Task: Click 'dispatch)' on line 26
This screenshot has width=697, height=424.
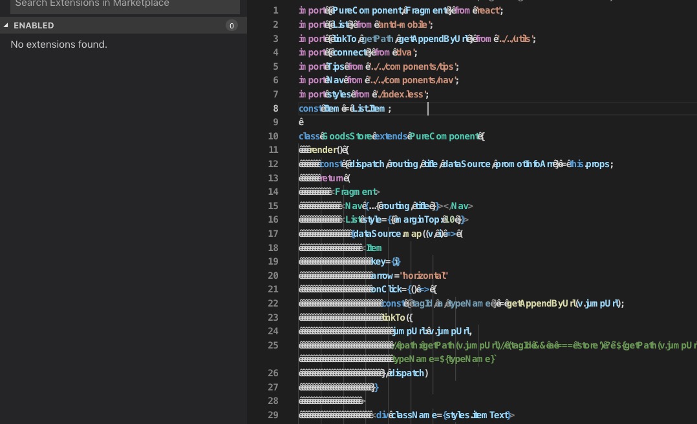Action: (x=407, y=373)
